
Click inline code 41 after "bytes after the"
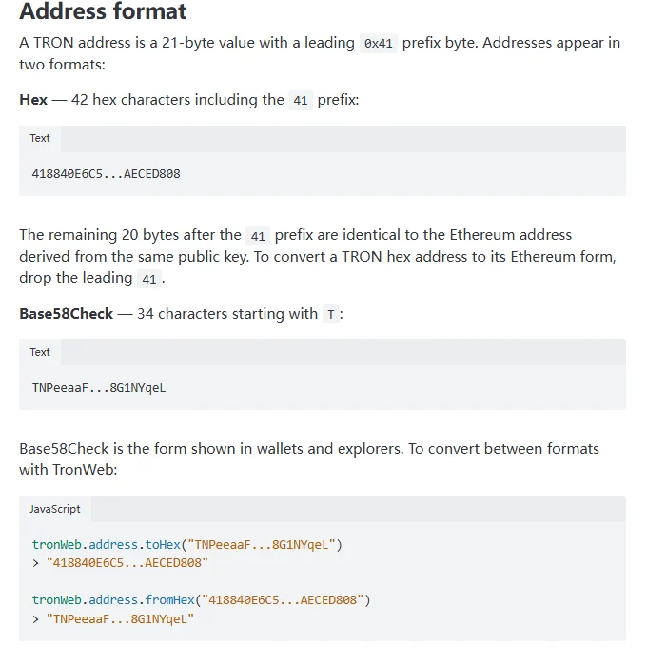coord(258,236)
